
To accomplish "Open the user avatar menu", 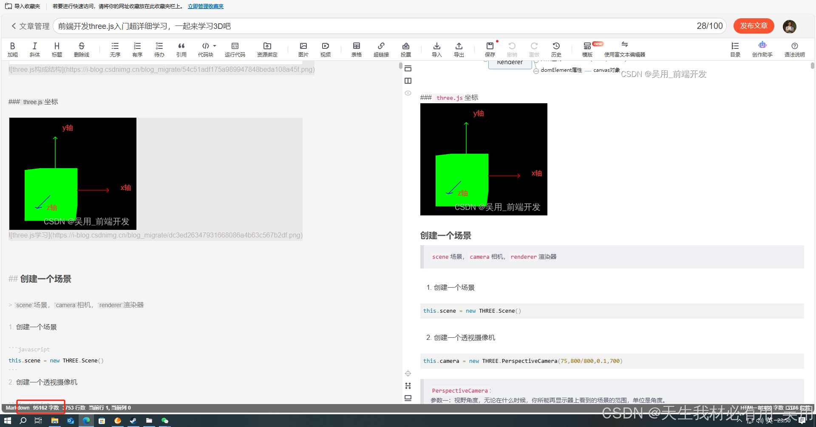I will tap(790, 26).
